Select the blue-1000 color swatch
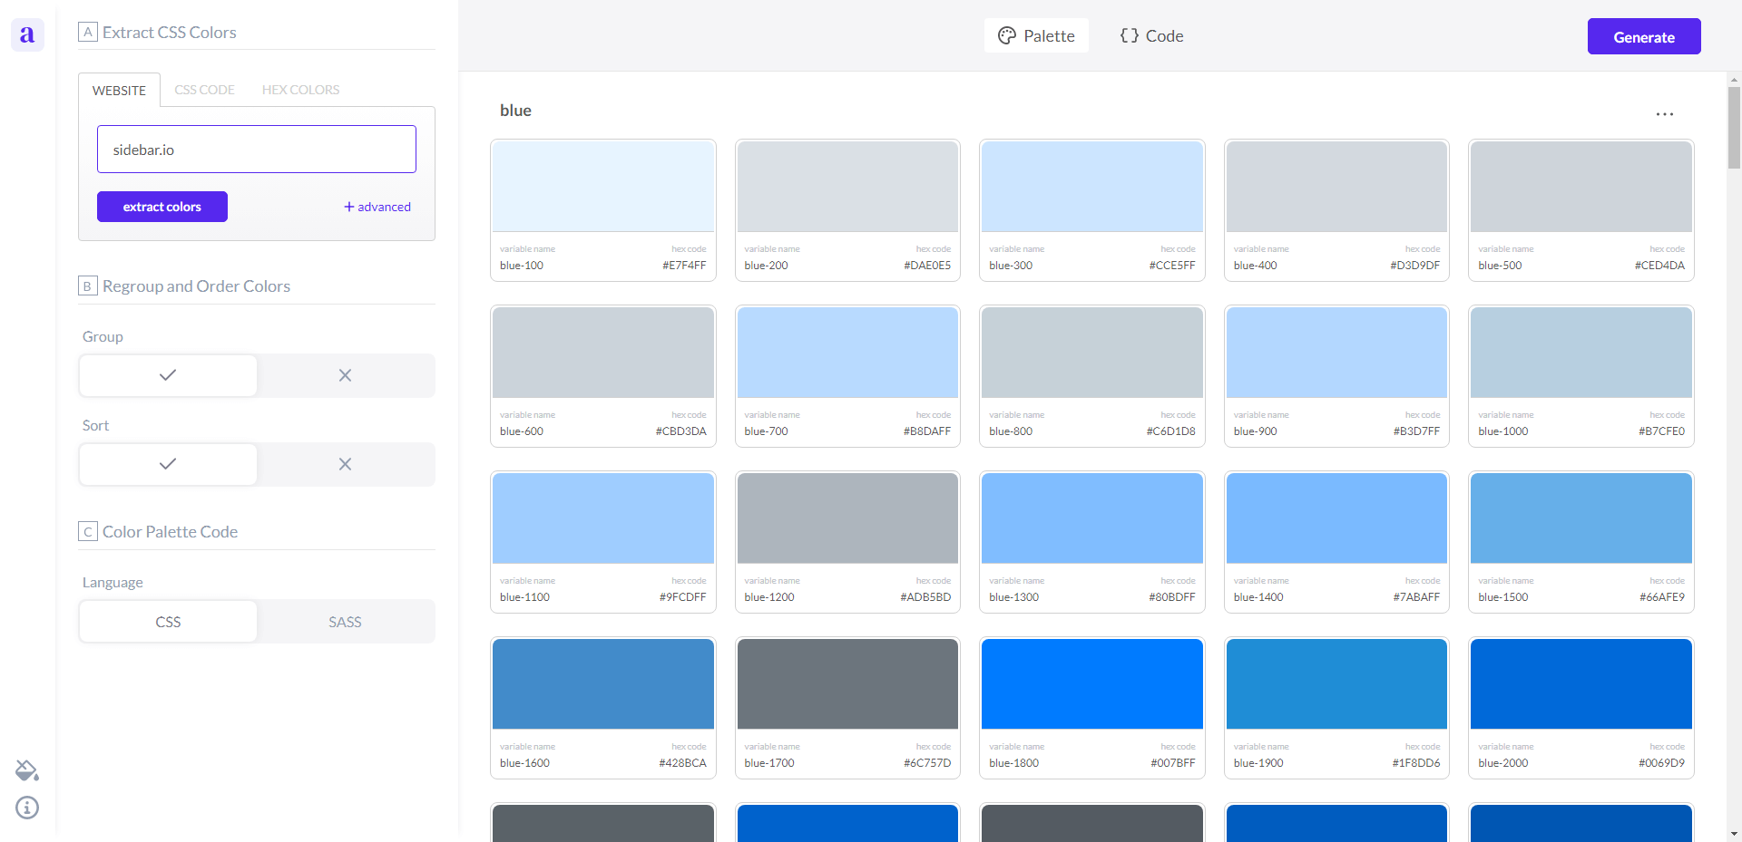Image resolution: width=1742 pixels, height=842 pixels. pos(1581,353)
